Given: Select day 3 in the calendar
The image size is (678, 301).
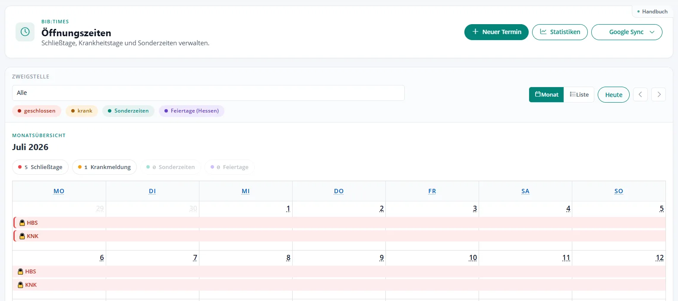Looking at the screenshot, I should (x=475, y=209).
